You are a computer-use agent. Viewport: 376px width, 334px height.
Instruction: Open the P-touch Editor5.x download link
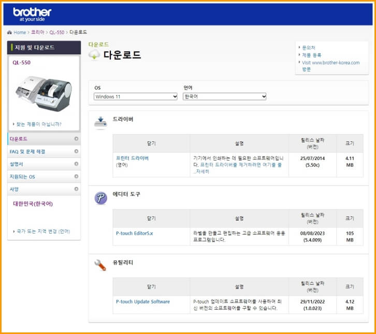(134, 234)
